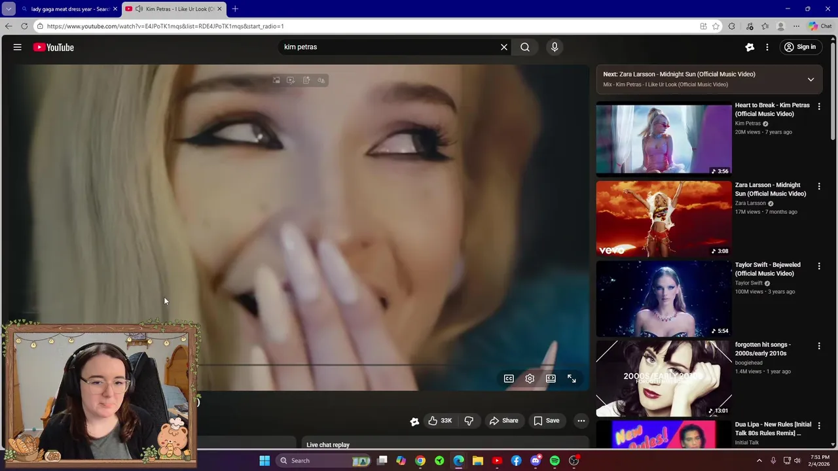Expand the Mix playlist panel chevron

811,79
